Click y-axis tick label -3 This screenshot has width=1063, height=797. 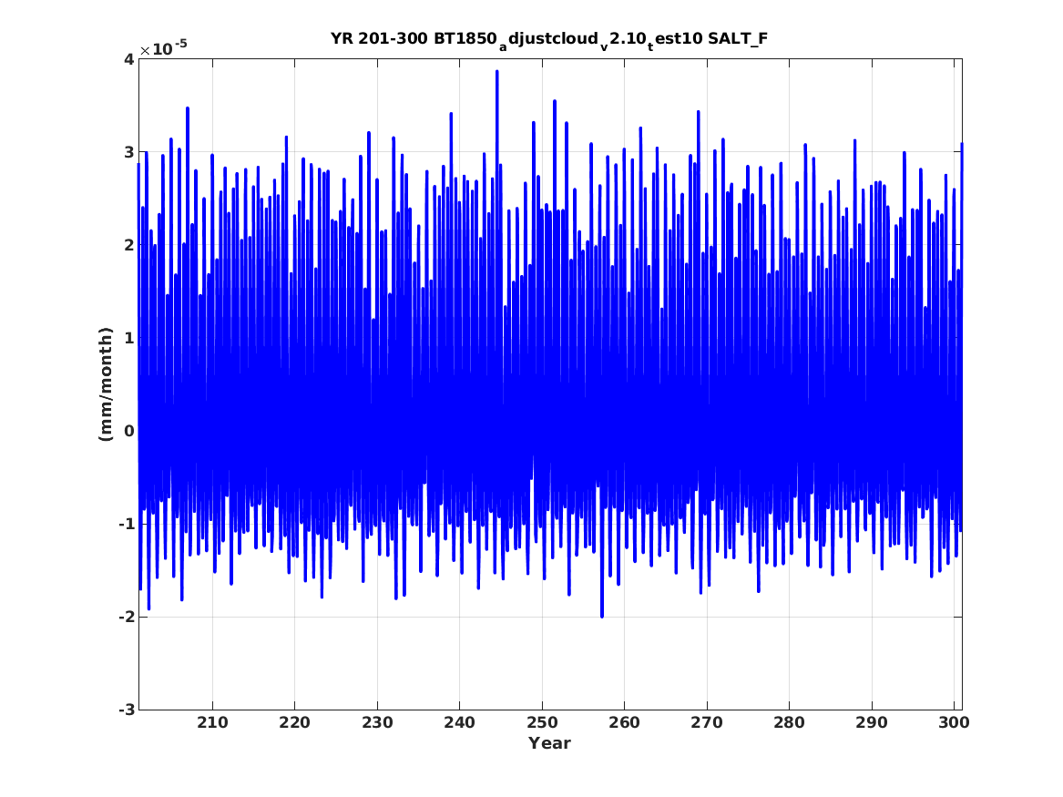pos(127,710)
